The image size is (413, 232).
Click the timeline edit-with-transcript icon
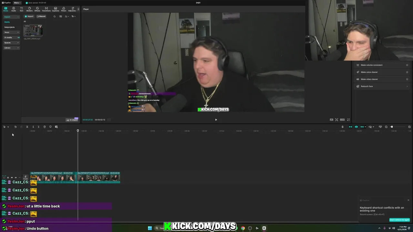pos(56,127)
